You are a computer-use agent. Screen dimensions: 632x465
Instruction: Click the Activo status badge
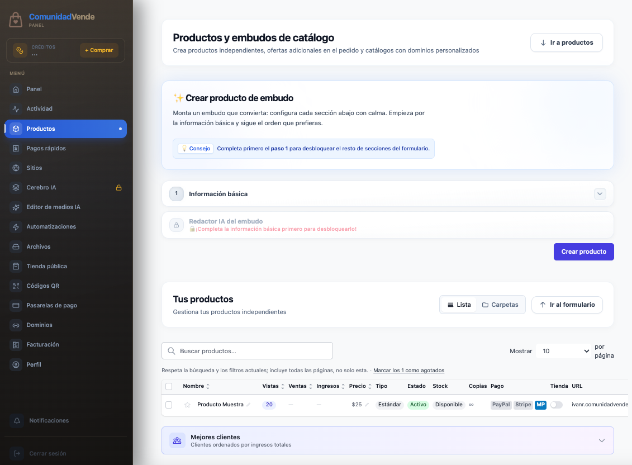418,405
